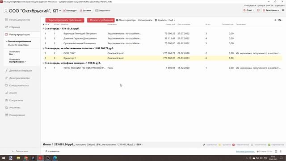286x161 pixels.
Task: Click the red application icon in taskbar
Action: click(40, 158)
